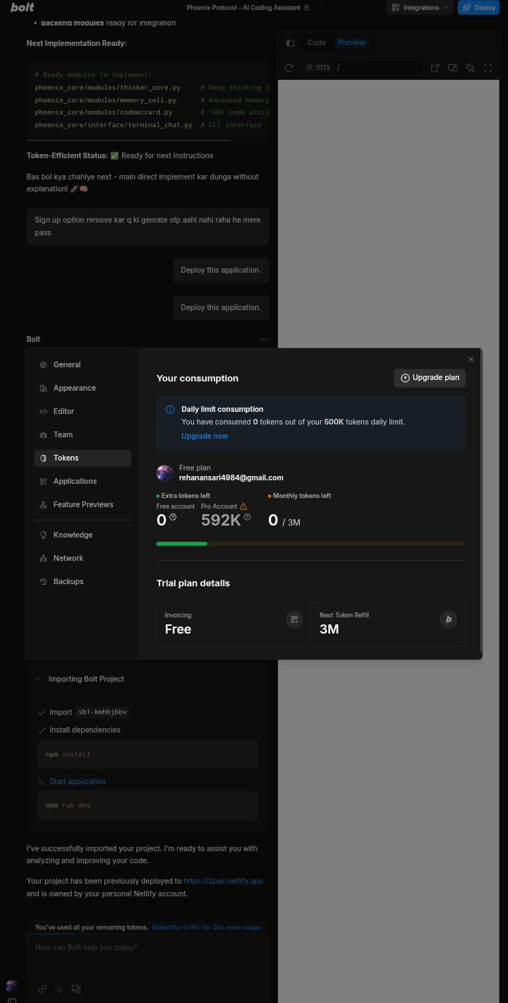Viewport: 508px width, 1003px height.
Task: Click the first Deploy this application message
Action: [x=221, y=270]
